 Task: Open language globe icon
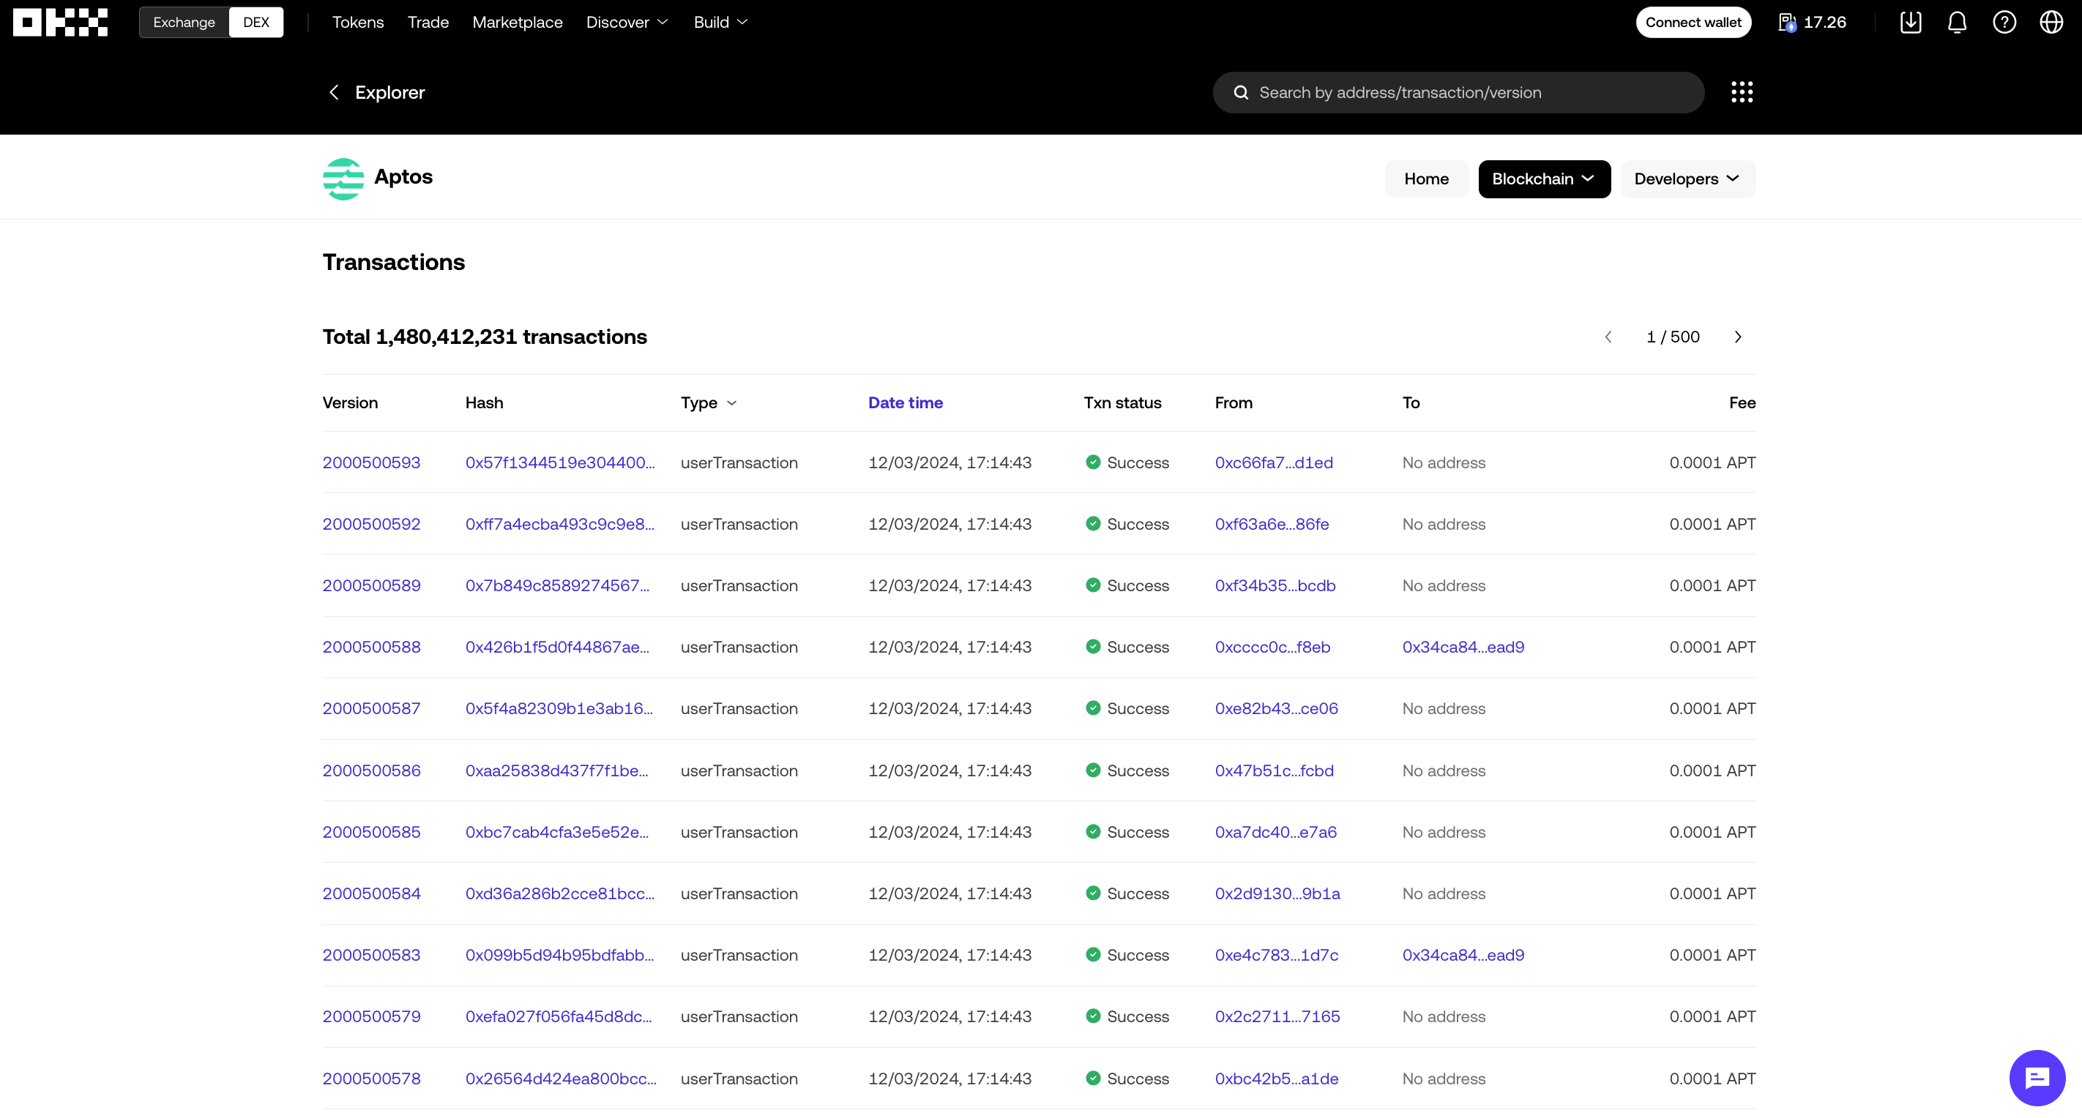pyautogui.click(x=2051, y=23)
